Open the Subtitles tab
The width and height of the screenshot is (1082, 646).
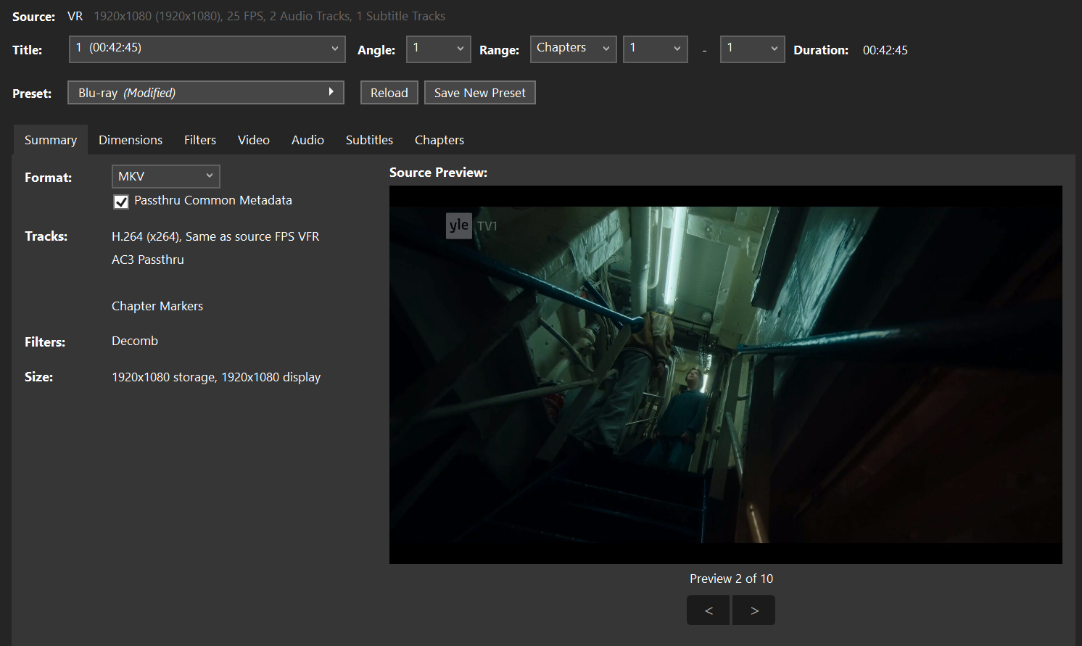tap(369, 140)
